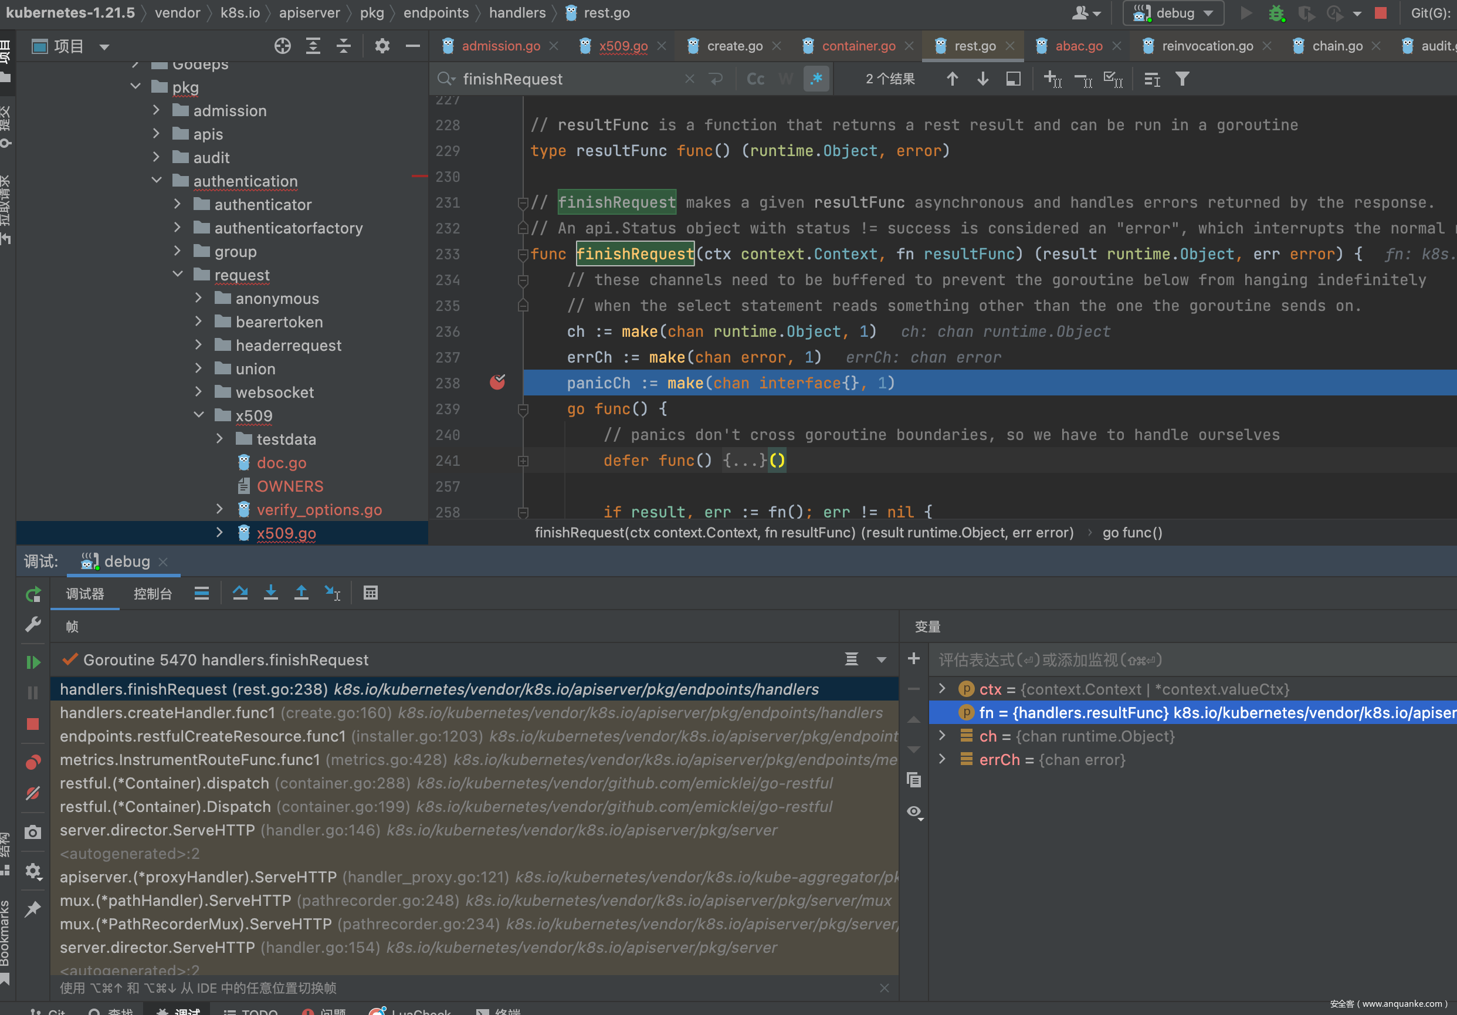Switch to the 控制台 console tab
Screen dimensions: 1457x1015
tap(153, 594)
